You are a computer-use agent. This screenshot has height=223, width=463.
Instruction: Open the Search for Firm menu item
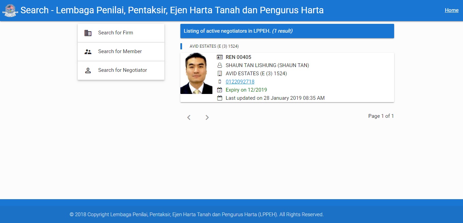tap(121, 33)
